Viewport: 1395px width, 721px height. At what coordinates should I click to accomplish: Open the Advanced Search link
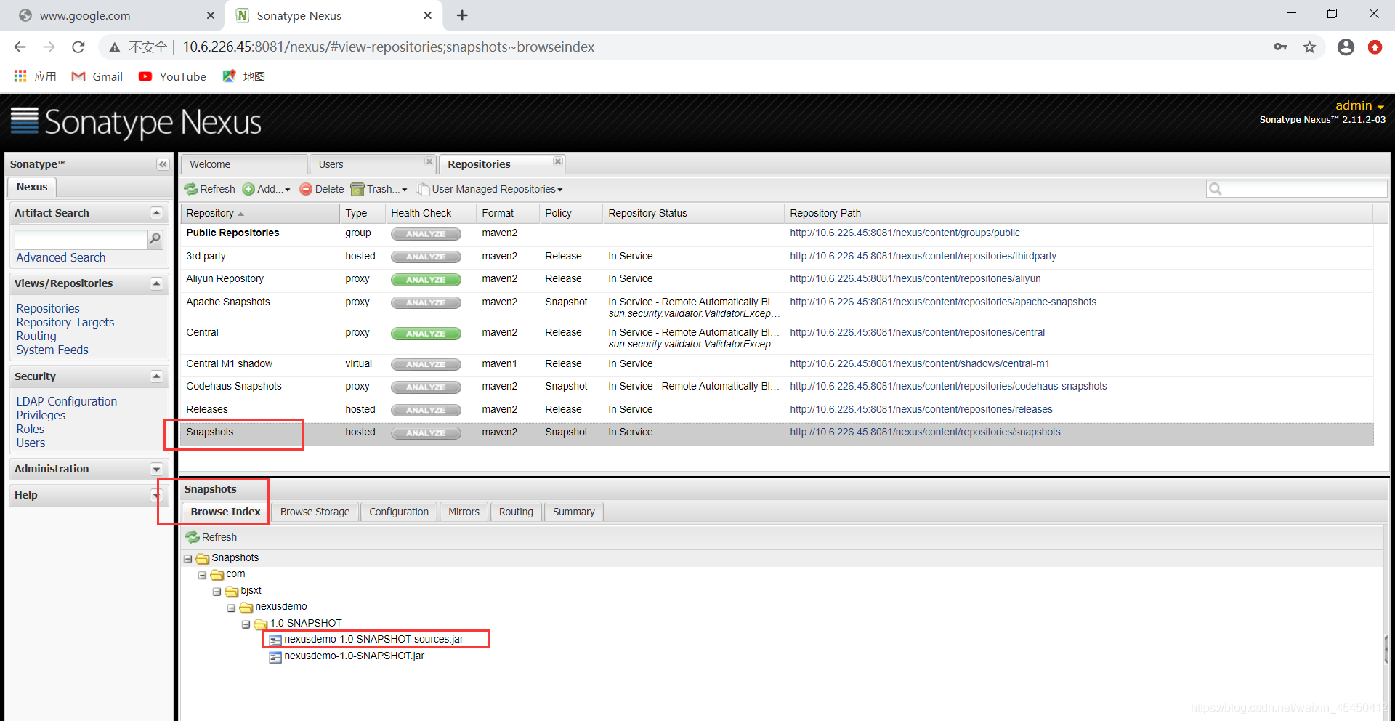tap(61, 257)
